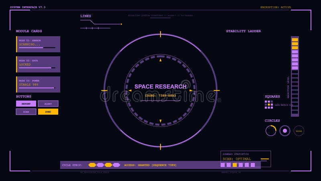Image resolution: width=321 pixels, height=181 pixels.
Task: Click the SQUARES heading
Action: (272, 97)
